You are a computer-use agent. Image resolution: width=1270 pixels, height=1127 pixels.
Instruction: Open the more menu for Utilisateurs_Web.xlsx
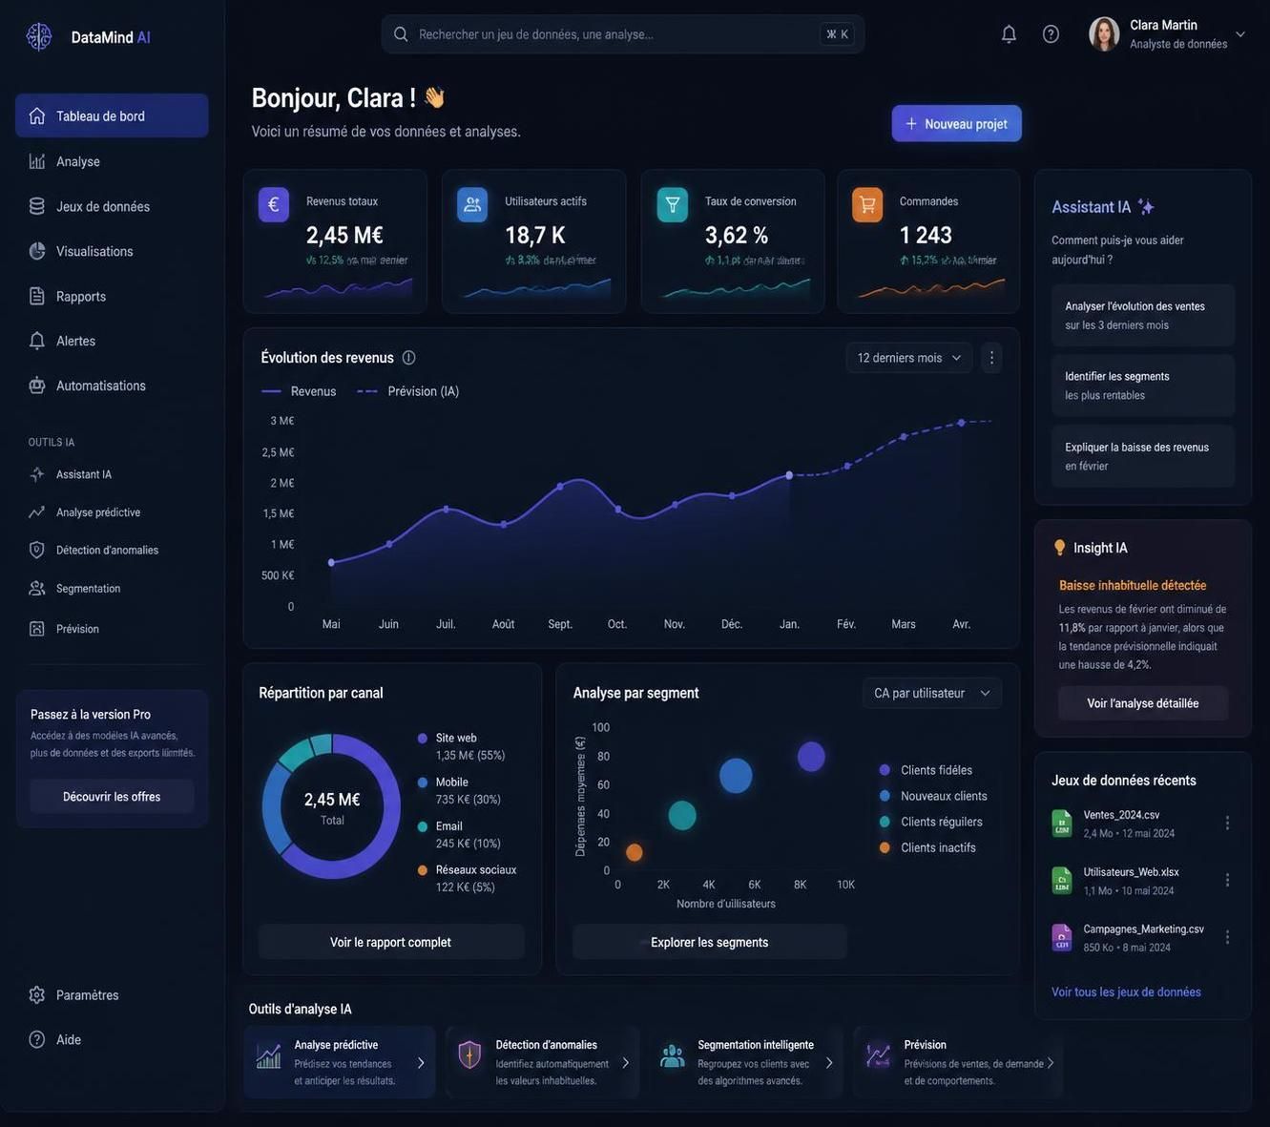(1227, 880)
